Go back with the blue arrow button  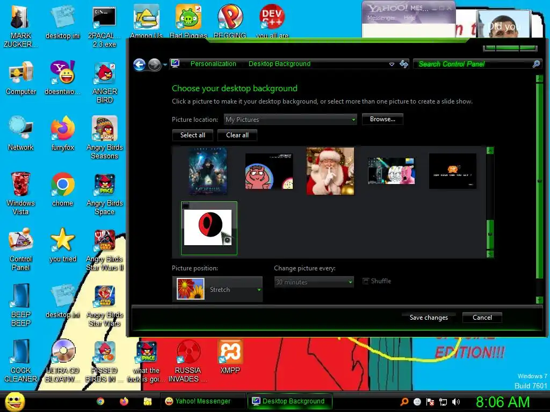tap(140, 64)
